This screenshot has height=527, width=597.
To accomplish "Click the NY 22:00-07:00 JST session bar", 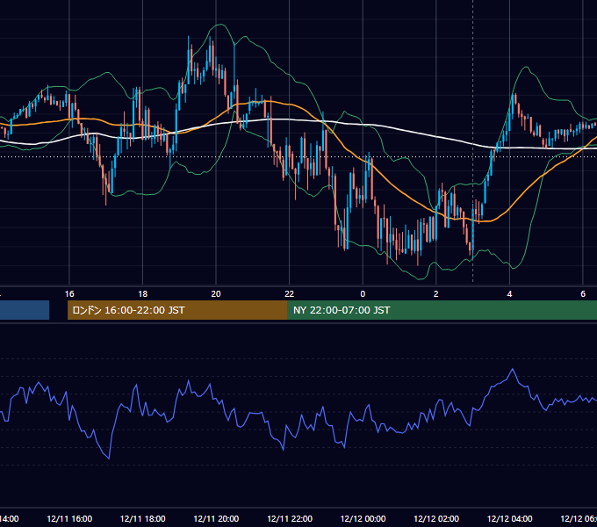I will 442,310.
